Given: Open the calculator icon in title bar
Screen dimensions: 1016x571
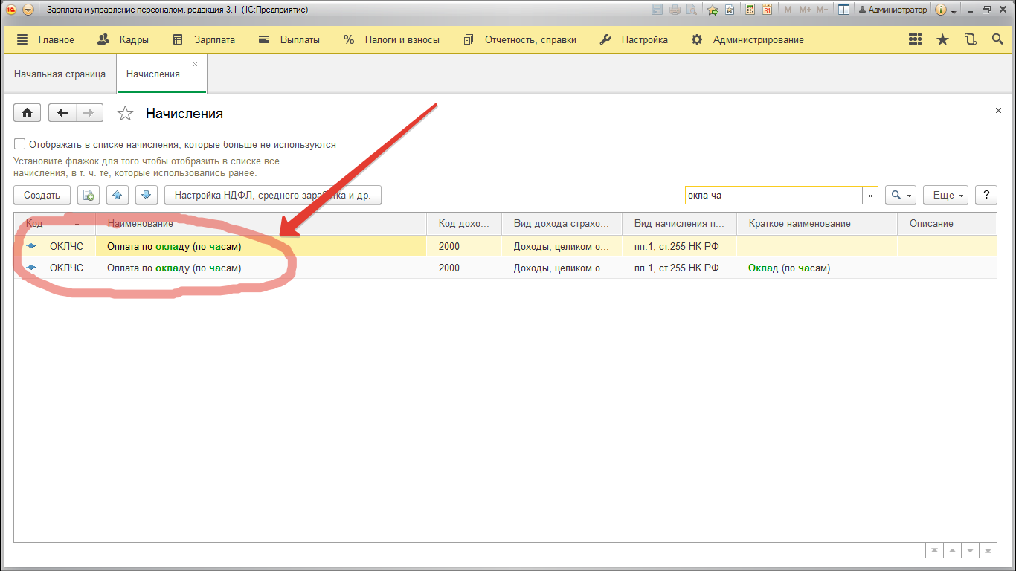Looking at the screenshot, I should point(750,10).
